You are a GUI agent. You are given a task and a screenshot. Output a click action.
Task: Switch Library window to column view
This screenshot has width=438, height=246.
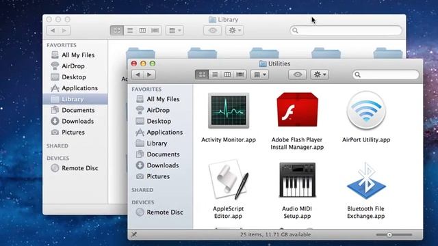pos(142,30)
